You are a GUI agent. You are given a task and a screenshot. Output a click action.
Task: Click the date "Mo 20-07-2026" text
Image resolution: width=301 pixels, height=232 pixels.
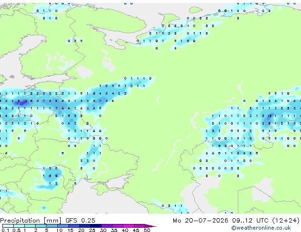tap(200, 221)
